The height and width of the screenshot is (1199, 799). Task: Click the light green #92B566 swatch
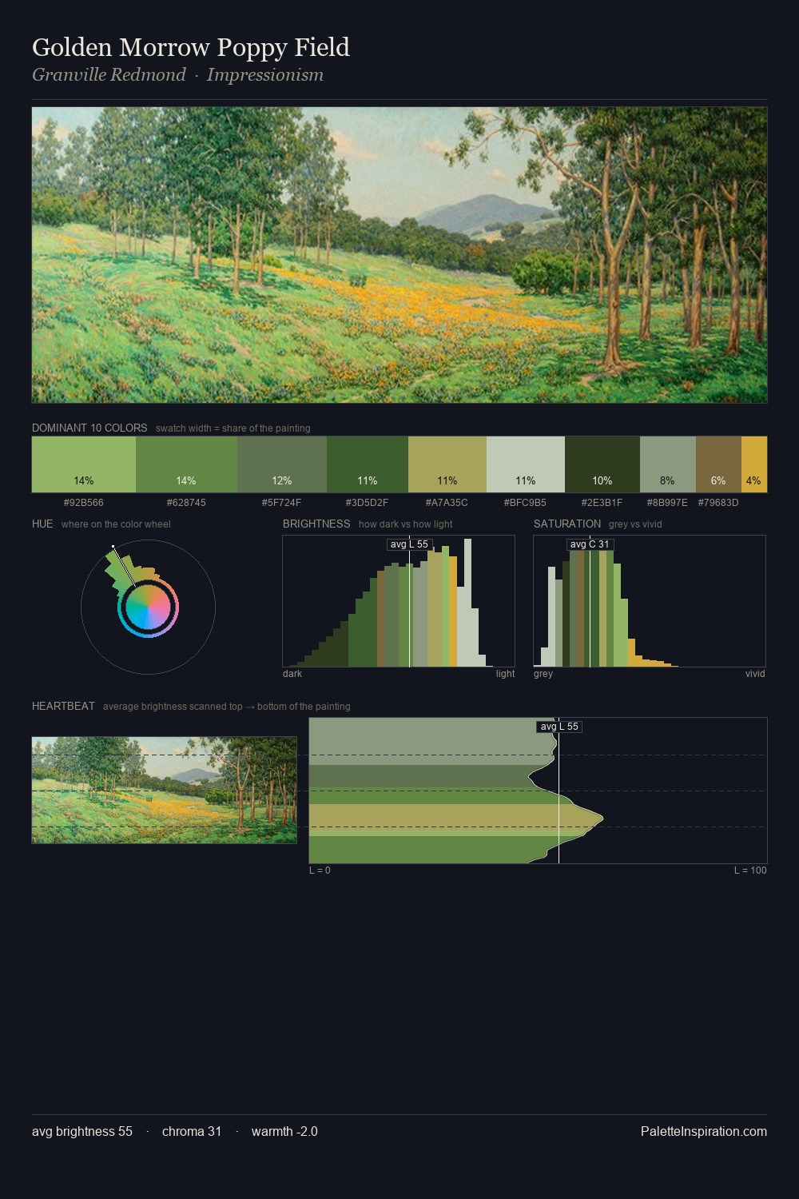click(84, 464)
